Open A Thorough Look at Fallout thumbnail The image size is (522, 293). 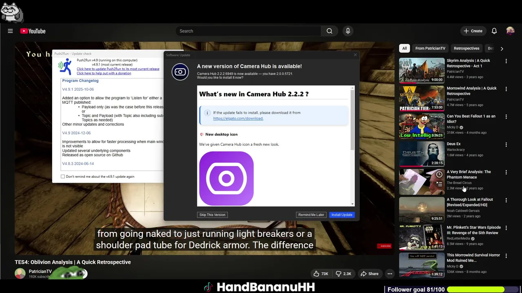(x=422, y=210)
